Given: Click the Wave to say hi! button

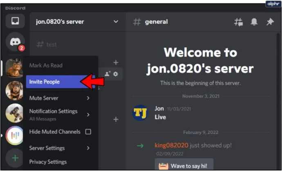Looking at the screenshot, I should pyautogui.click(x=184, y=164).
